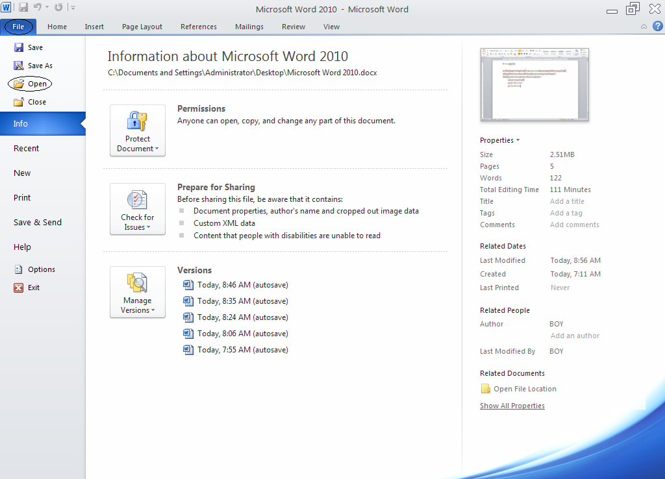The width and height of the screenshot is (665, 479).
Task: Click Open File Location link
Action: [x=519, y=389]
